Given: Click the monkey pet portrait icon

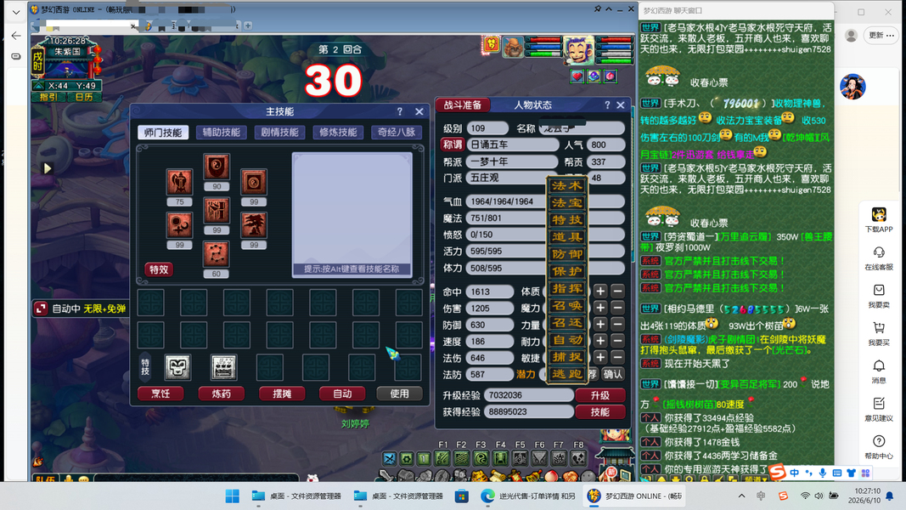Looking at the screenshot, I should click(578, 50).
